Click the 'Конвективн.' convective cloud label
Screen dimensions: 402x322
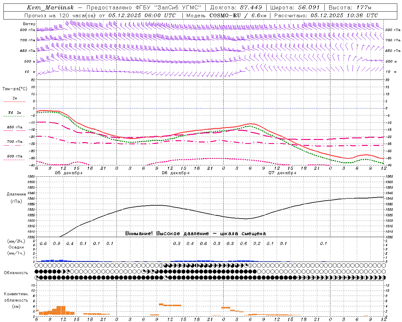coord(16,294)
